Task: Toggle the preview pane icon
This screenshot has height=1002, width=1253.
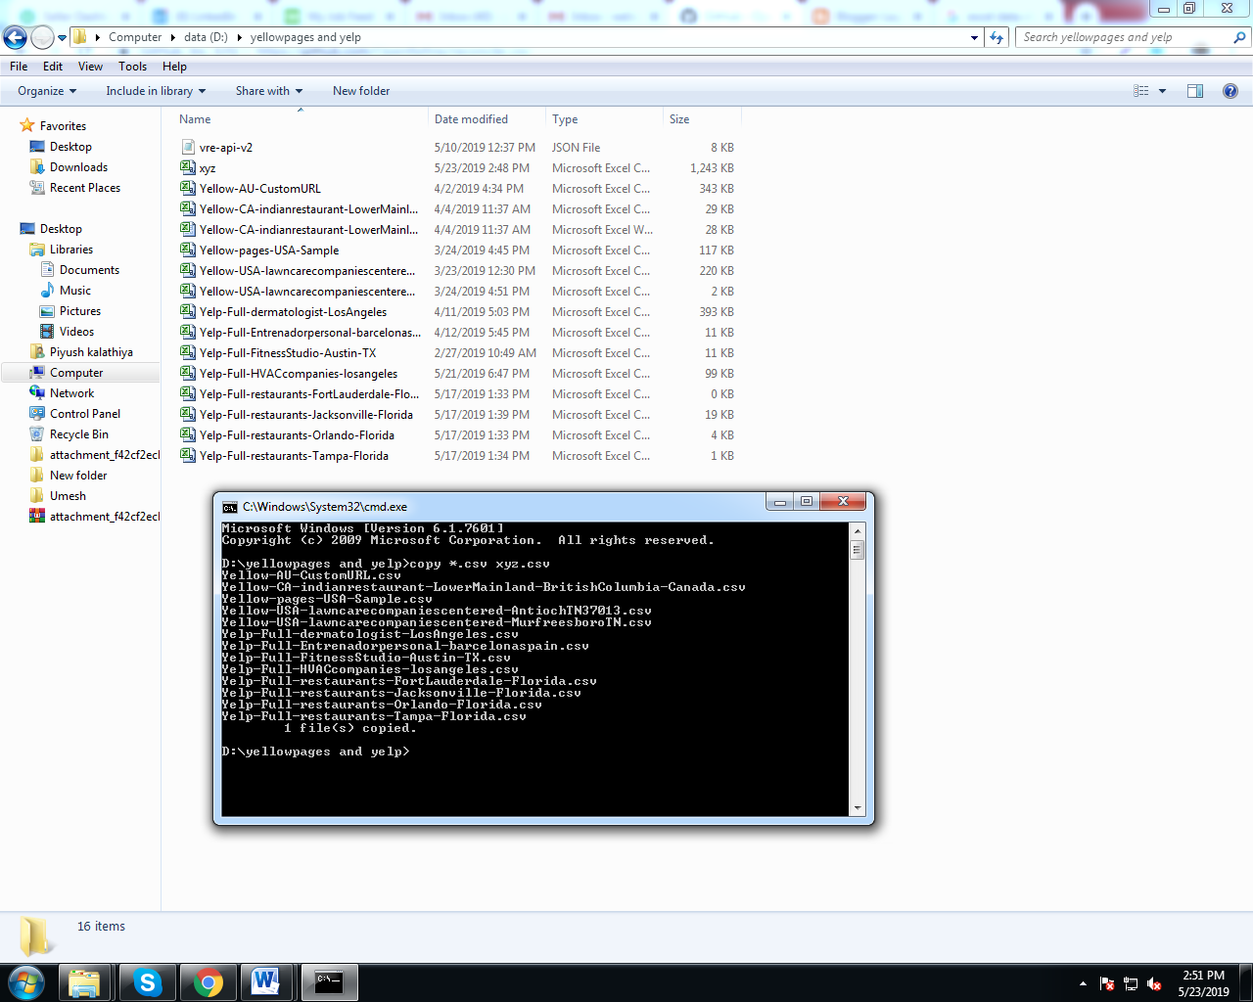Action: click(1194, 90)
